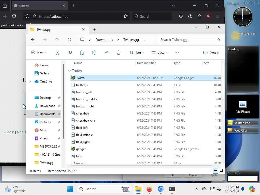The width and height of the screenshot is (260, 195).
Task: Expand chevron after Downloads in address bar
Action: click(118, 40)
